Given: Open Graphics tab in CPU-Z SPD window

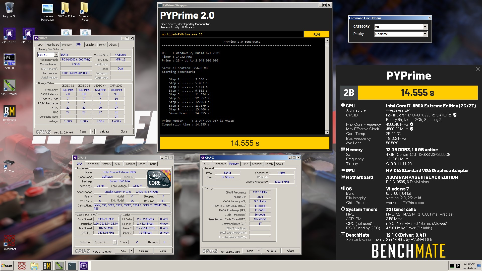Looking at the screenshot, I should point(91,45).
